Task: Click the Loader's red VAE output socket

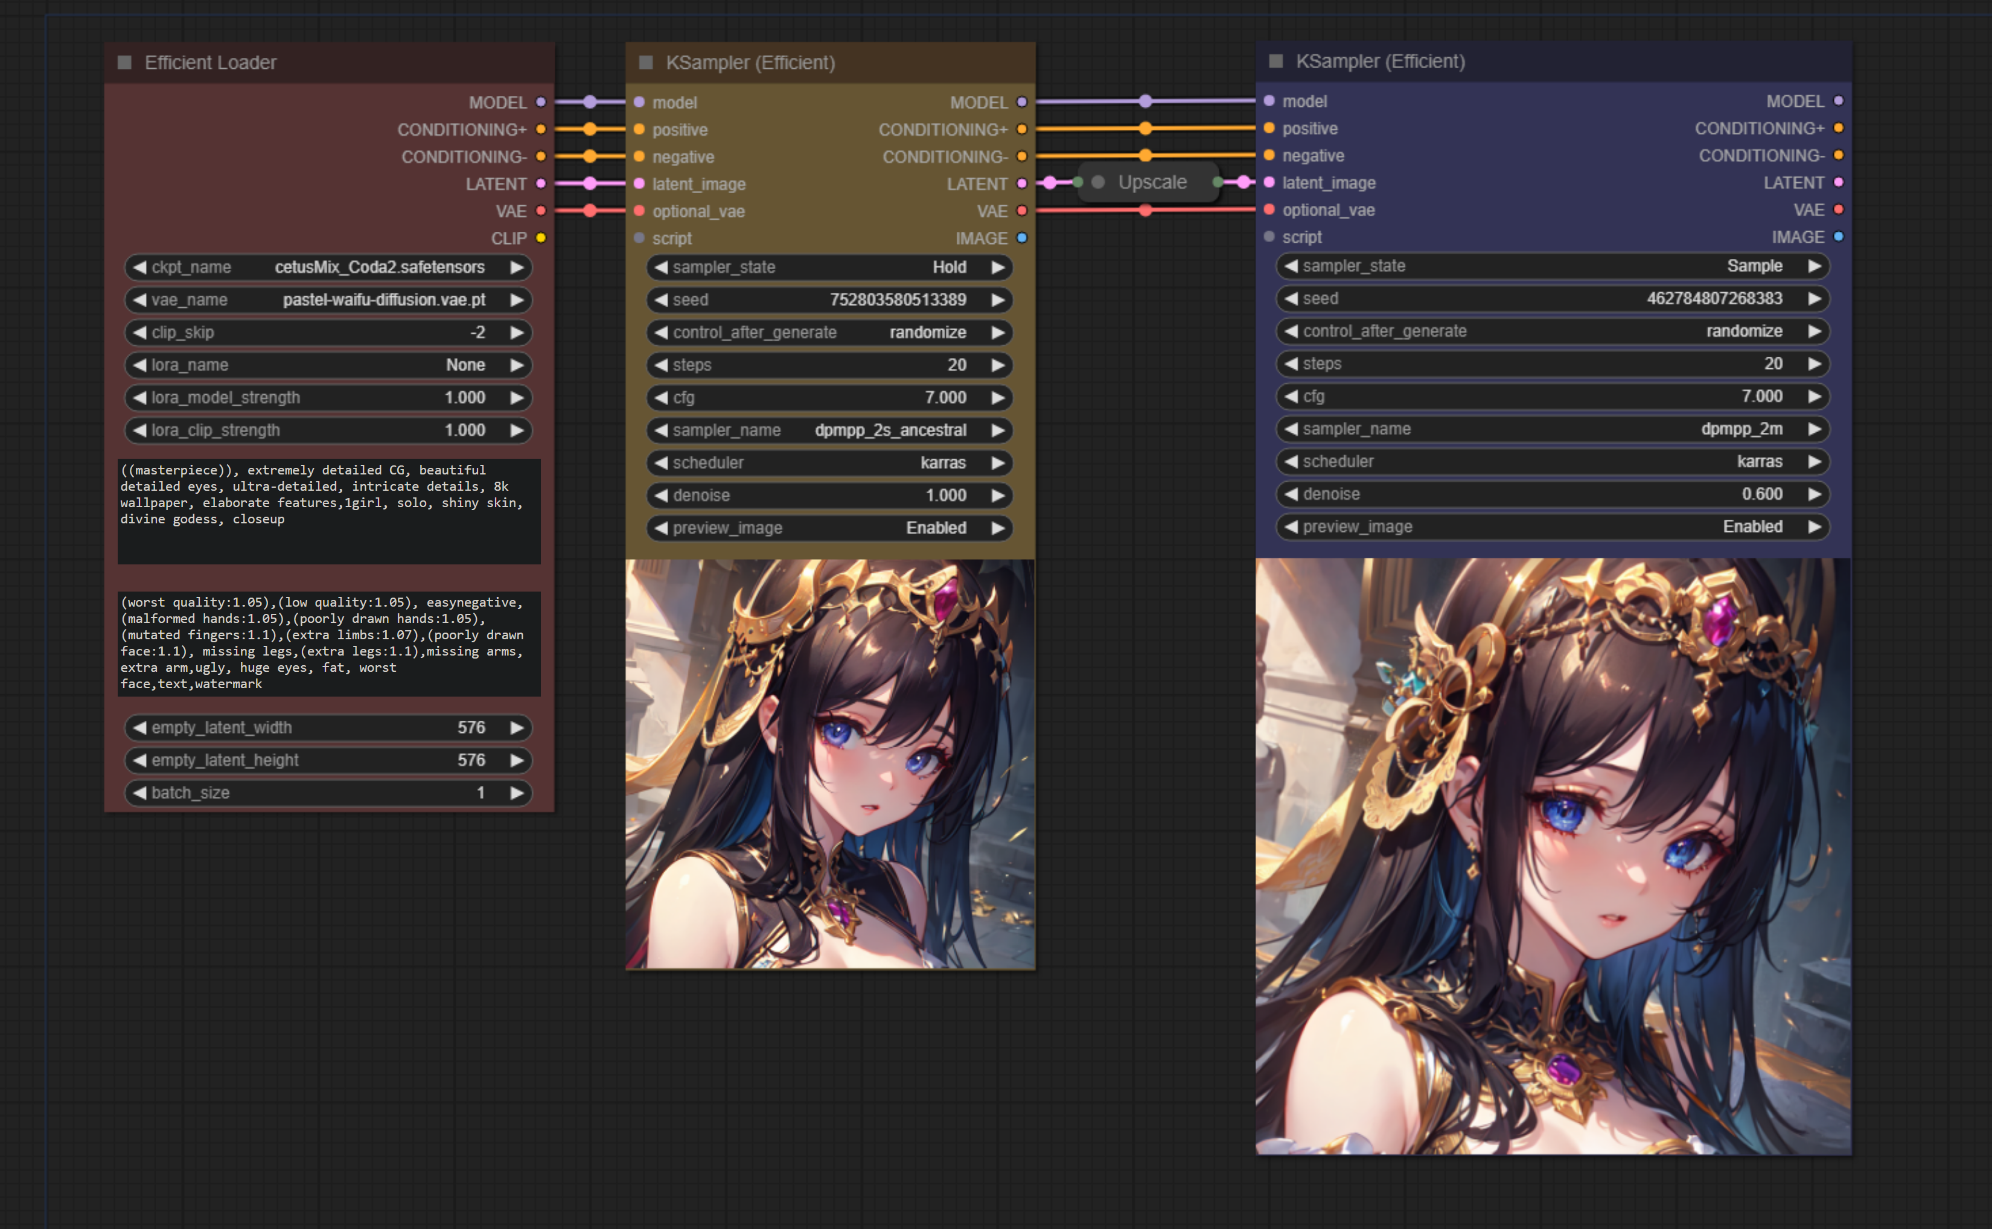Action: point(540,211)
